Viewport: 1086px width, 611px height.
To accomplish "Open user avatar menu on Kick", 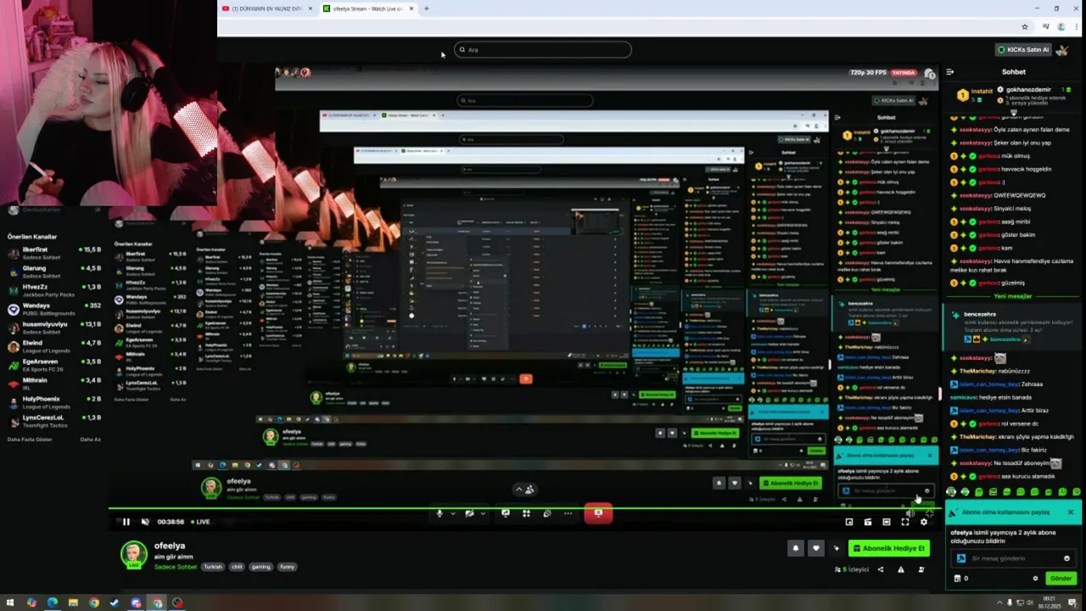I will tap(1062, 49).
